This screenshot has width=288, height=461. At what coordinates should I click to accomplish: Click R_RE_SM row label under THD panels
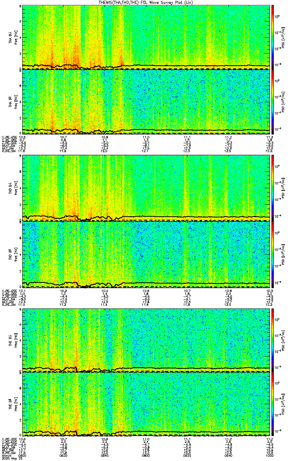click(x=8, y=305)
